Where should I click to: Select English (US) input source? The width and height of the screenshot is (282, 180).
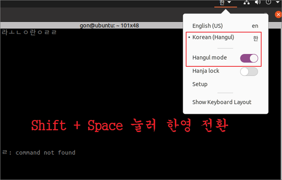[225, 26]
